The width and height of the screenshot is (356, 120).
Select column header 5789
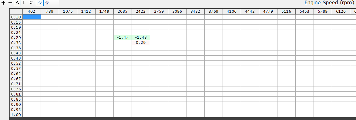(323, 11)
